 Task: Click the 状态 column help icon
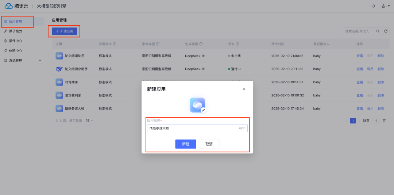point(237,44)
